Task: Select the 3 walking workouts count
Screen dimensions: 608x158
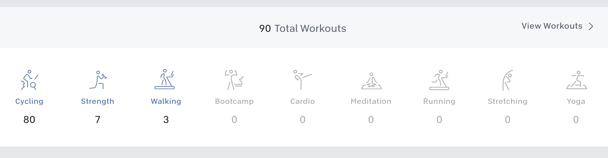Action: (x=166, y=119)
